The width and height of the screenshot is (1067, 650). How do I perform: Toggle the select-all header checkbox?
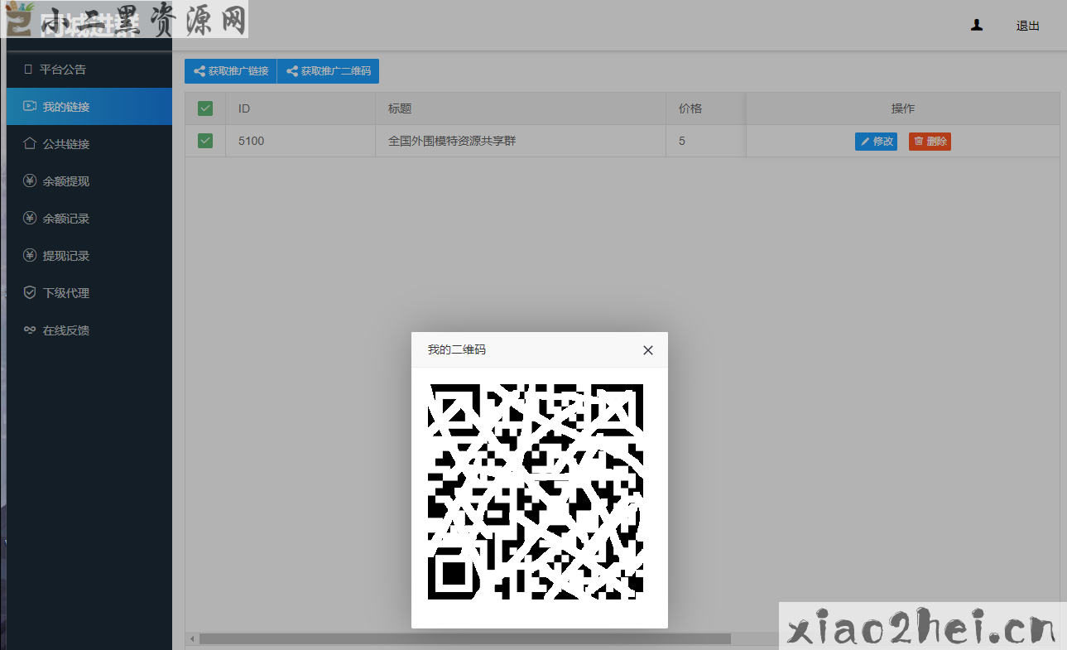205,108
